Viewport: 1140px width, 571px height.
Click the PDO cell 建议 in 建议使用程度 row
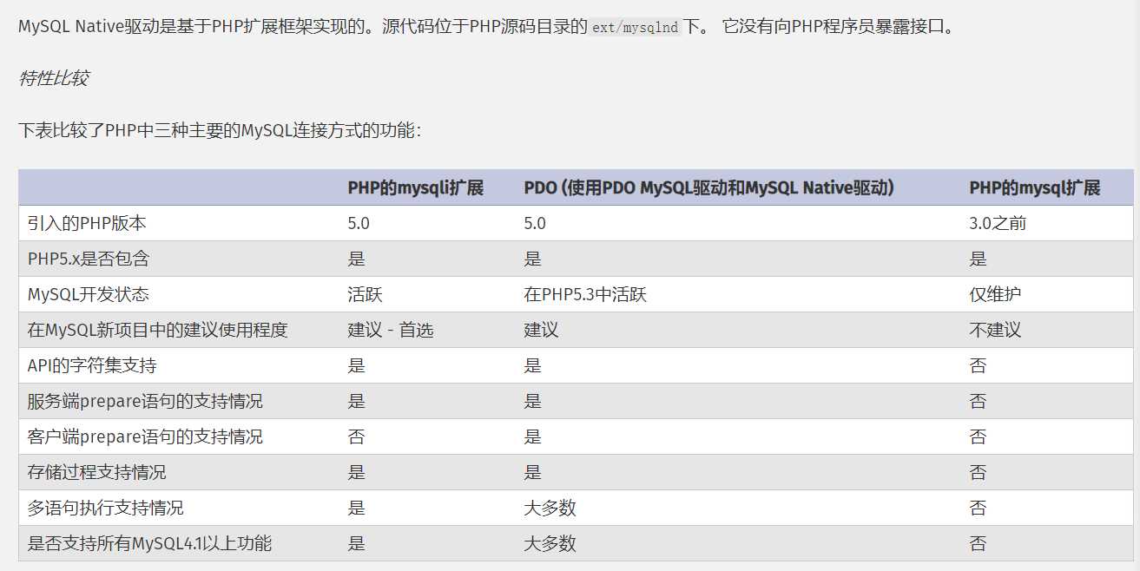[x=541, y=330]
